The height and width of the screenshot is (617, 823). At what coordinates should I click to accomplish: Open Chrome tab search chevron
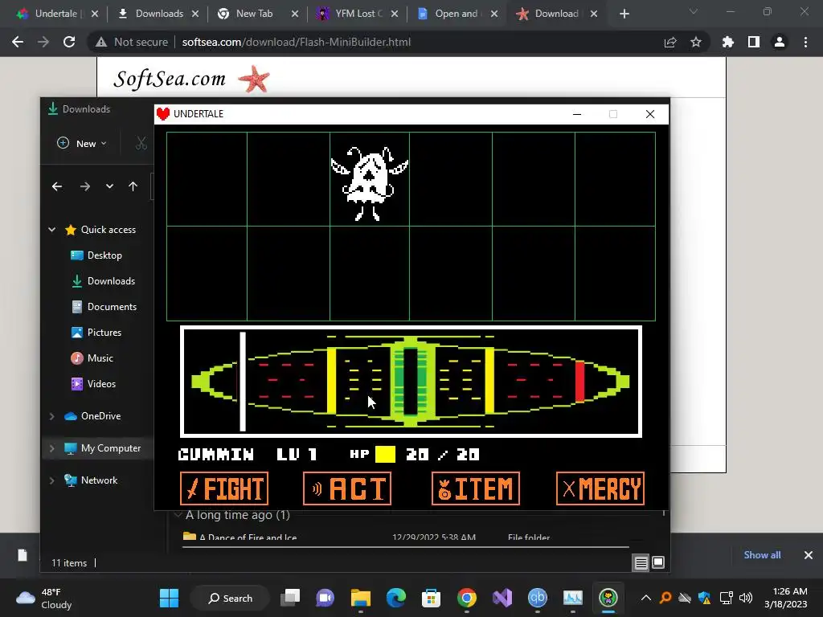tap(694, 11)
